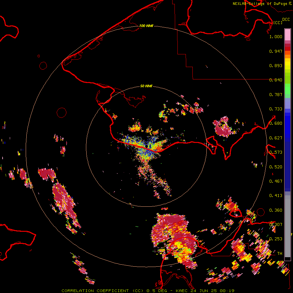Click the 0.5 DEG elevation text
The image size is (293, 293).
(157, 291)
